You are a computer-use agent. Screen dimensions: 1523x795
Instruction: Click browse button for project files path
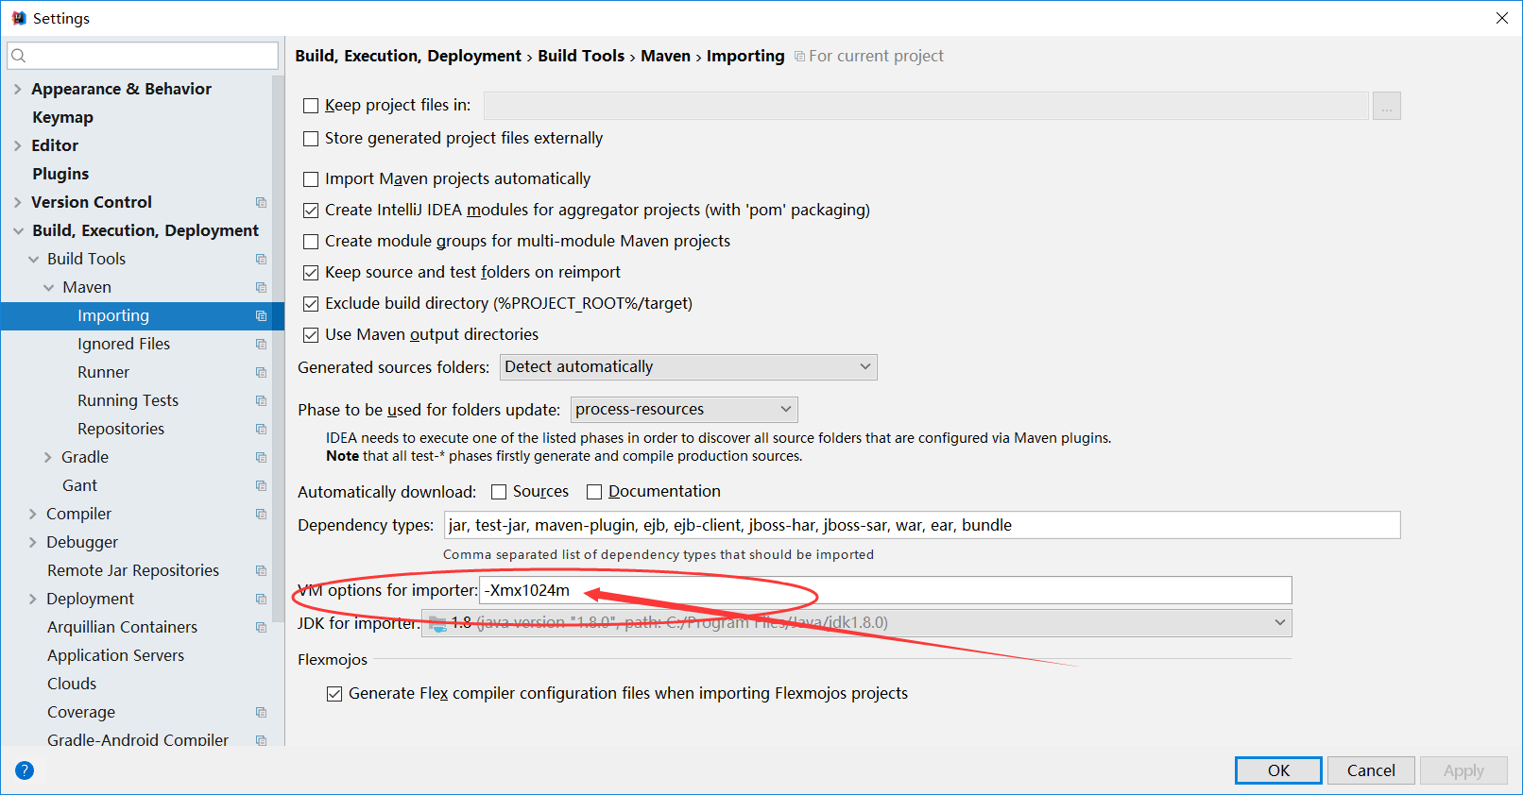[1386, 106]
